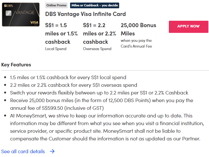
Task: Select the Online Promo badge
Action: [x=57, y=5]
